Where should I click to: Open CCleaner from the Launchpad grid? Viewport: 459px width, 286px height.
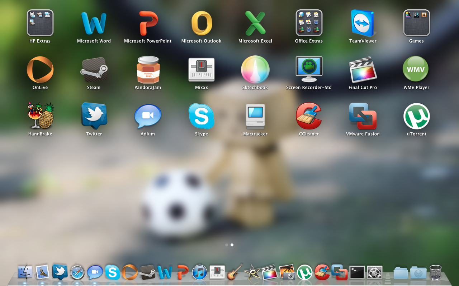click(x=309, y=116)
